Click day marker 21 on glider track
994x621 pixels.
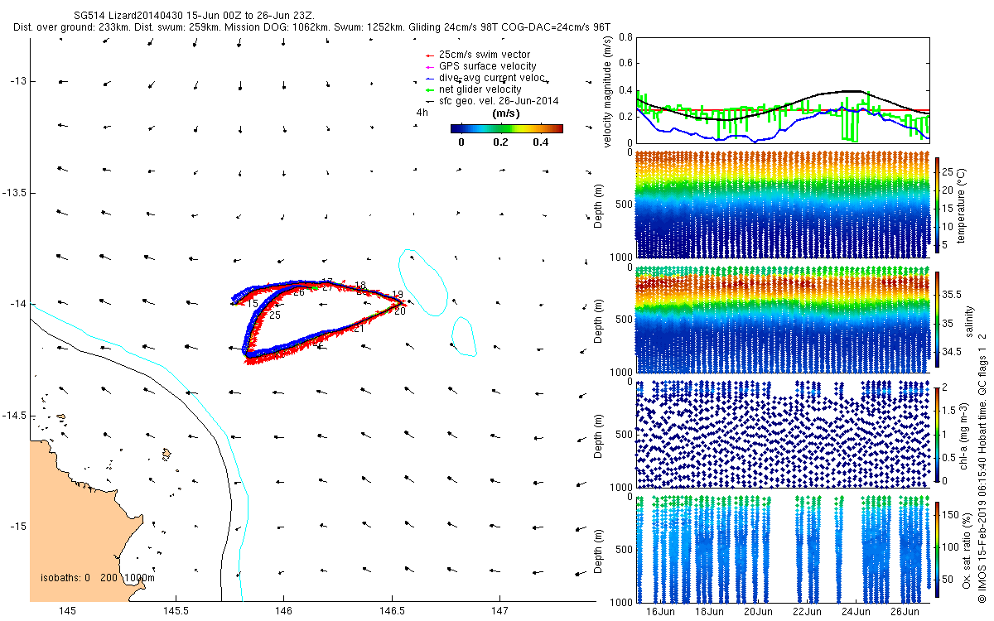coord(359,329)
